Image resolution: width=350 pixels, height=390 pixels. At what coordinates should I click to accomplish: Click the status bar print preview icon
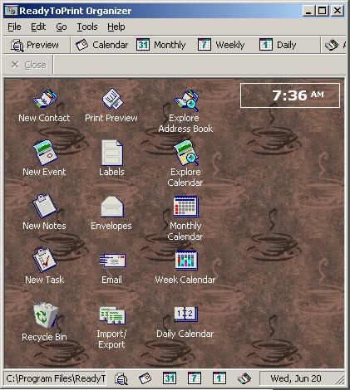click(121, 378)
